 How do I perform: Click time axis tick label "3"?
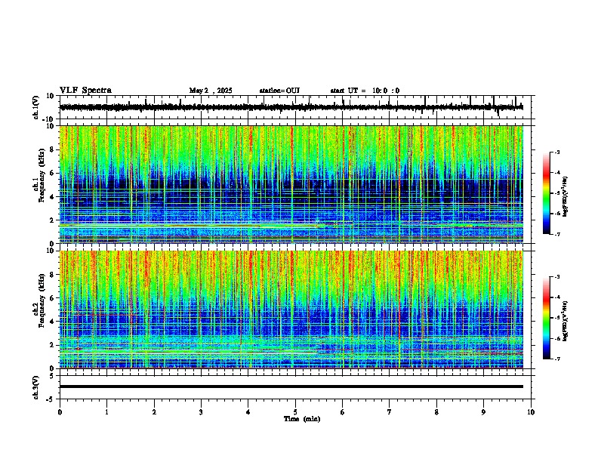[x=201, y=412]
